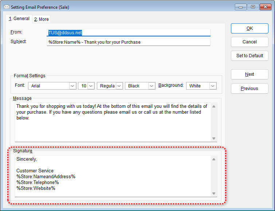This screenshot has height=211, width=275.
Task: Go to Next email preference
Action: coord(250,74)
